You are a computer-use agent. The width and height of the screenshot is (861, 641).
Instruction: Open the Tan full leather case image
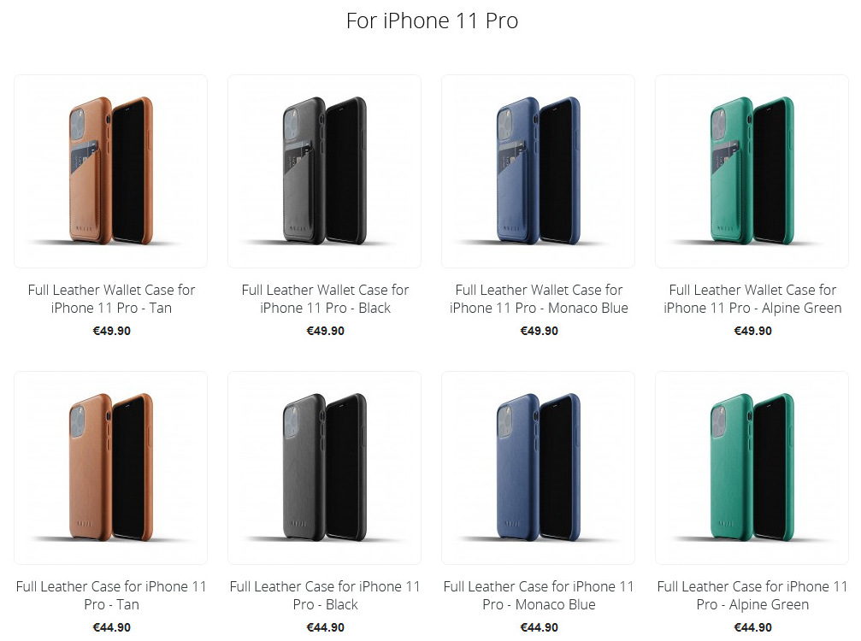(111, 468)
